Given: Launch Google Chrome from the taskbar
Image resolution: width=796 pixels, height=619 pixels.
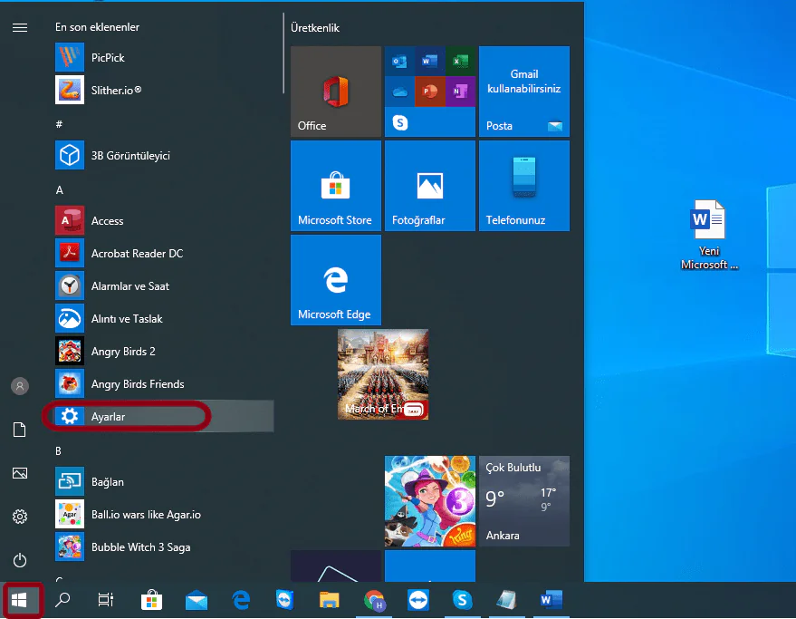Looking at the screenshot, I should tap(373, 600).
